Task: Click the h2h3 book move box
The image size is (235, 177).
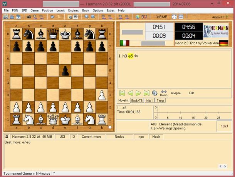Action: [x=224, y=126]
